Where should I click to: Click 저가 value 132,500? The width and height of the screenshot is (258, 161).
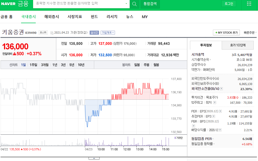pyautogui.click(x=105, y=55)
